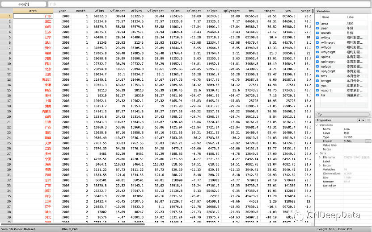Select cell 内蒙古 in row 19

(33, 111)
